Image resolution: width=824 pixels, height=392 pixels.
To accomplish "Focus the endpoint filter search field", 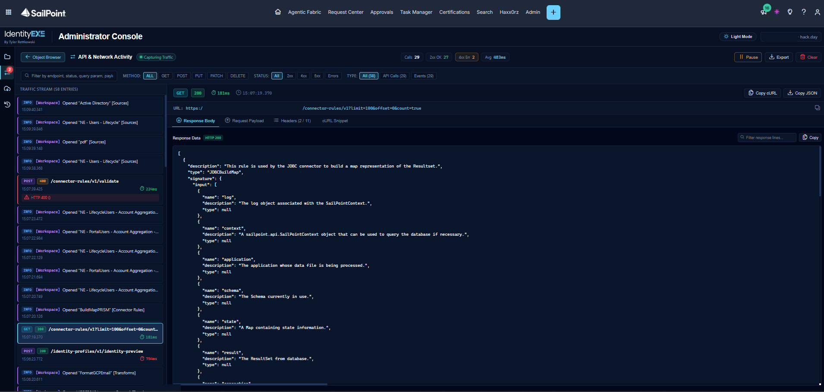I will (69, 76).
